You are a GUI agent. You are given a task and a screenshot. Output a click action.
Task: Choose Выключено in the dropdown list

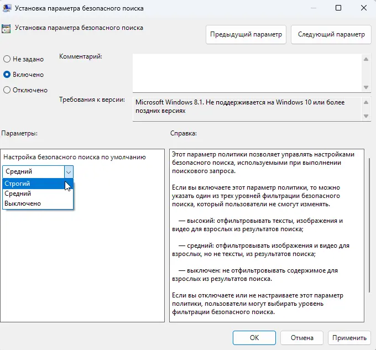pyautogui.click(x=22, y=203)
